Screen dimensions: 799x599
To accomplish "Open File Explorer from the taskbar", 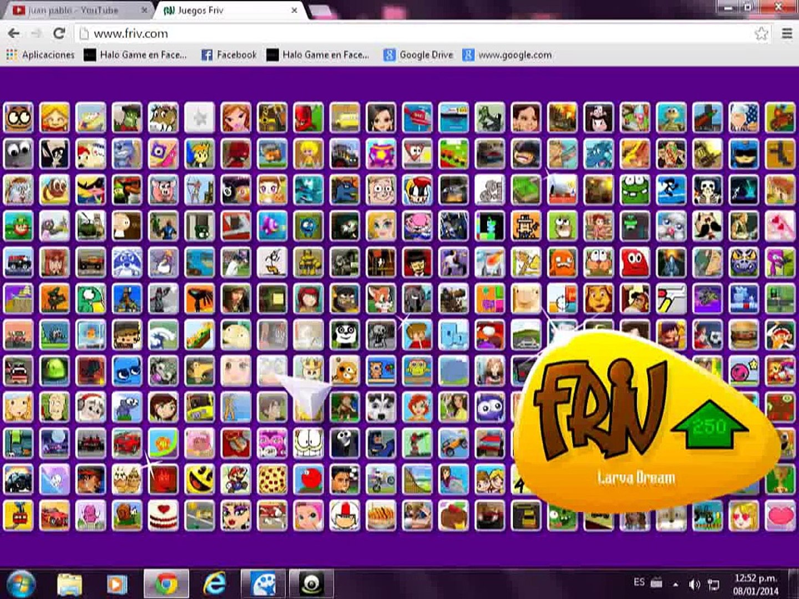I will tap(69, 584).
